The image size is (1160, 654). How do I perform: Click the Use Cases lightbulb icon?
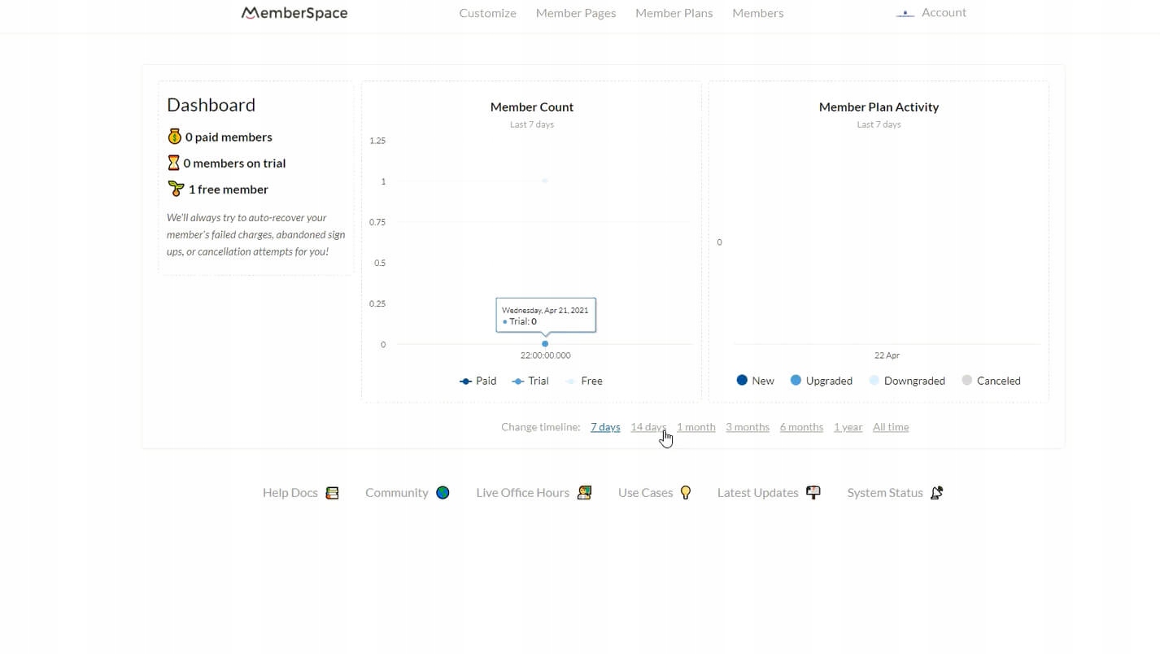point(686,493)
